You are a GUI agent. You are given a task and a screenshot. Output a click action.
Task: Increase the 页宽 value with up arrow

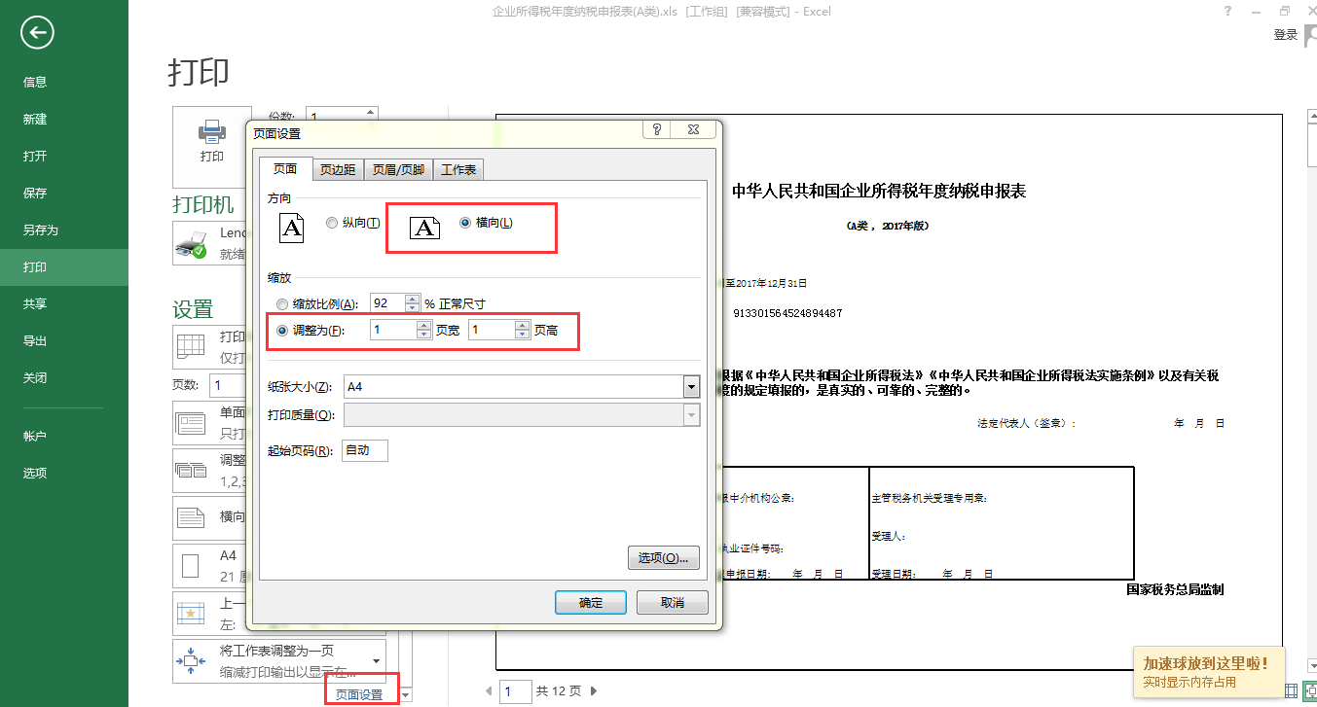coord(424,326)
